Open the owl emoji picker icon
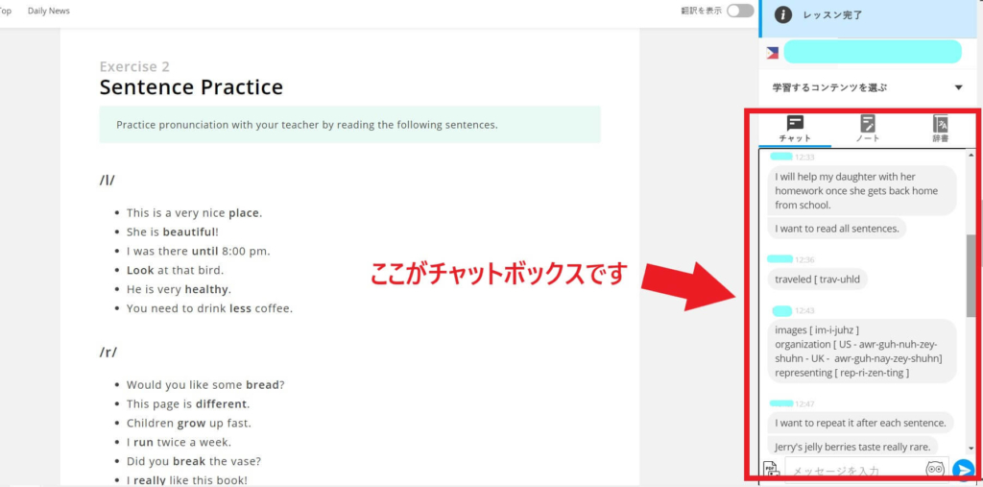Screen dimensions: 983x487 pos(935,470)
